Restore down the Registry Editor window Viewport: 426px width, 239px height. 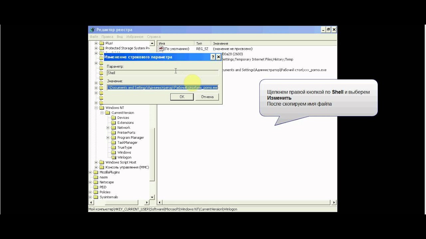pyautogui.click(x=328, y=30)
